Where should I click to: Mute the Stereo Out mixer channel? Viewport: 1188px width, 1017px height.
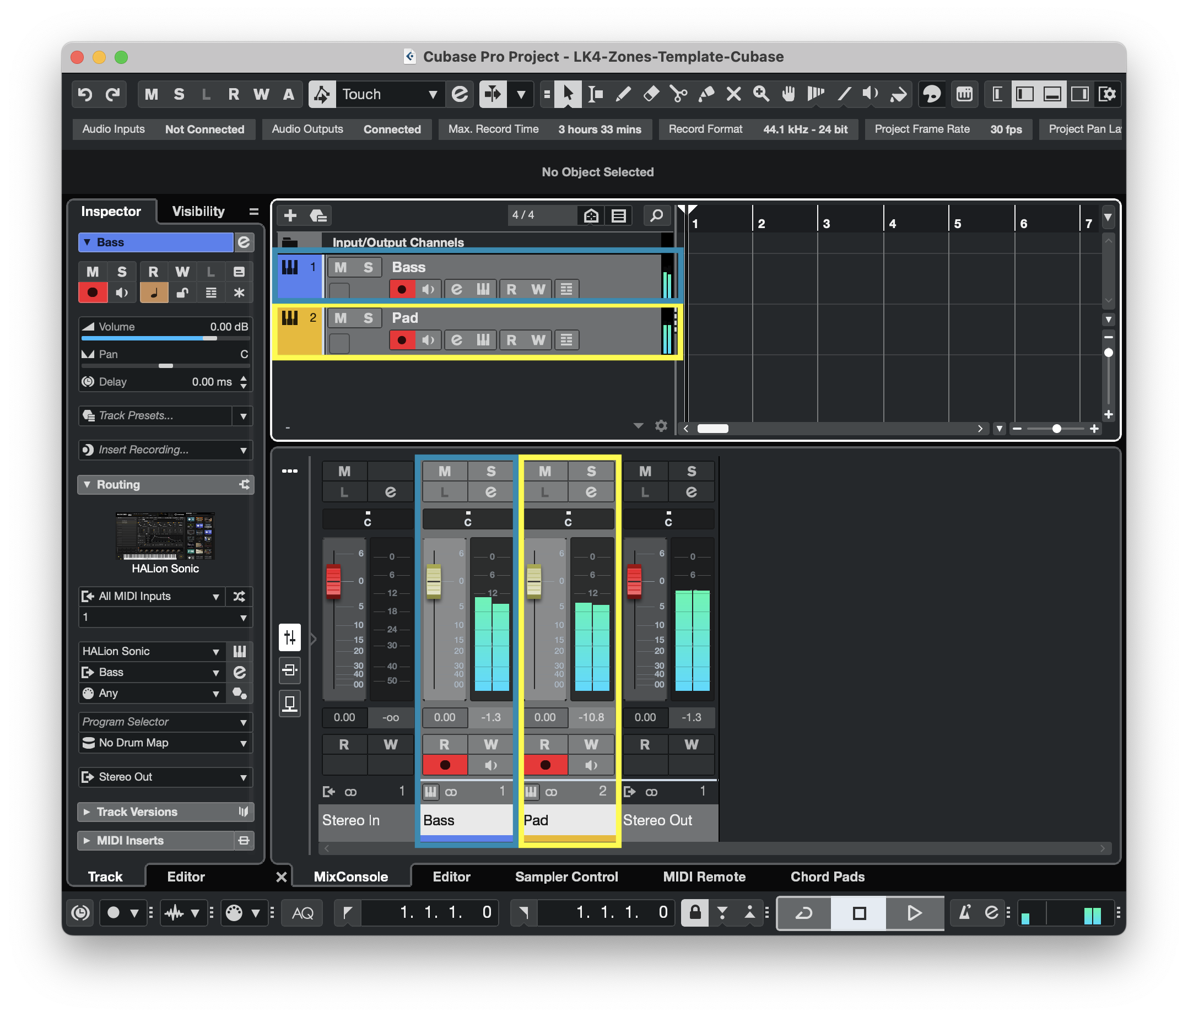point(645,471)
